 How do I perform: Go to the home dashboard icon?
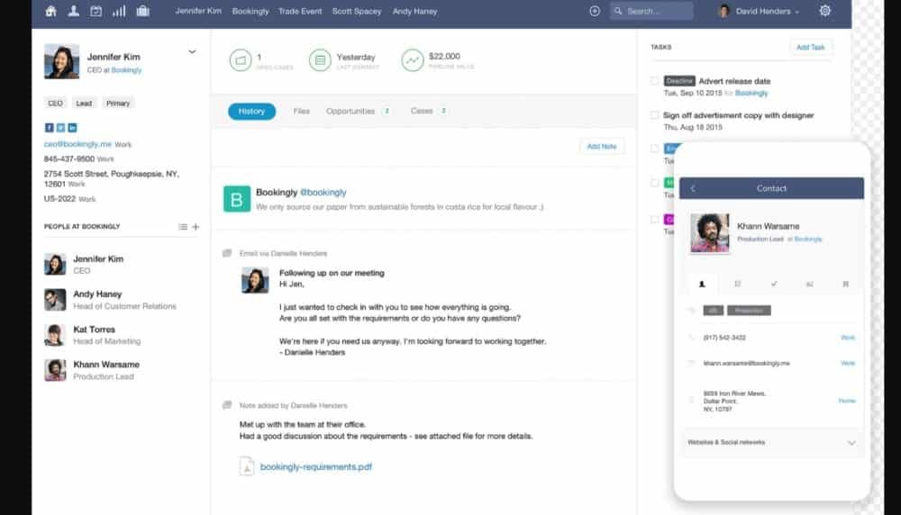pos(50,12)
